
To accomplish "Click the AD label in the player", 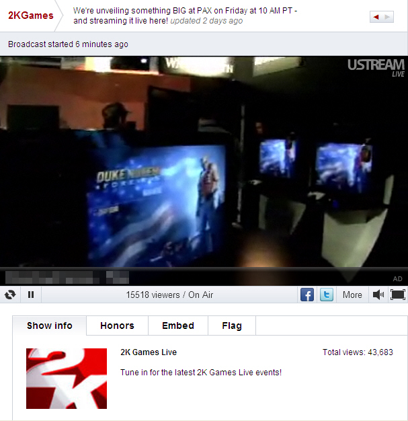I will pyautogui.click(x=397, y=278).
